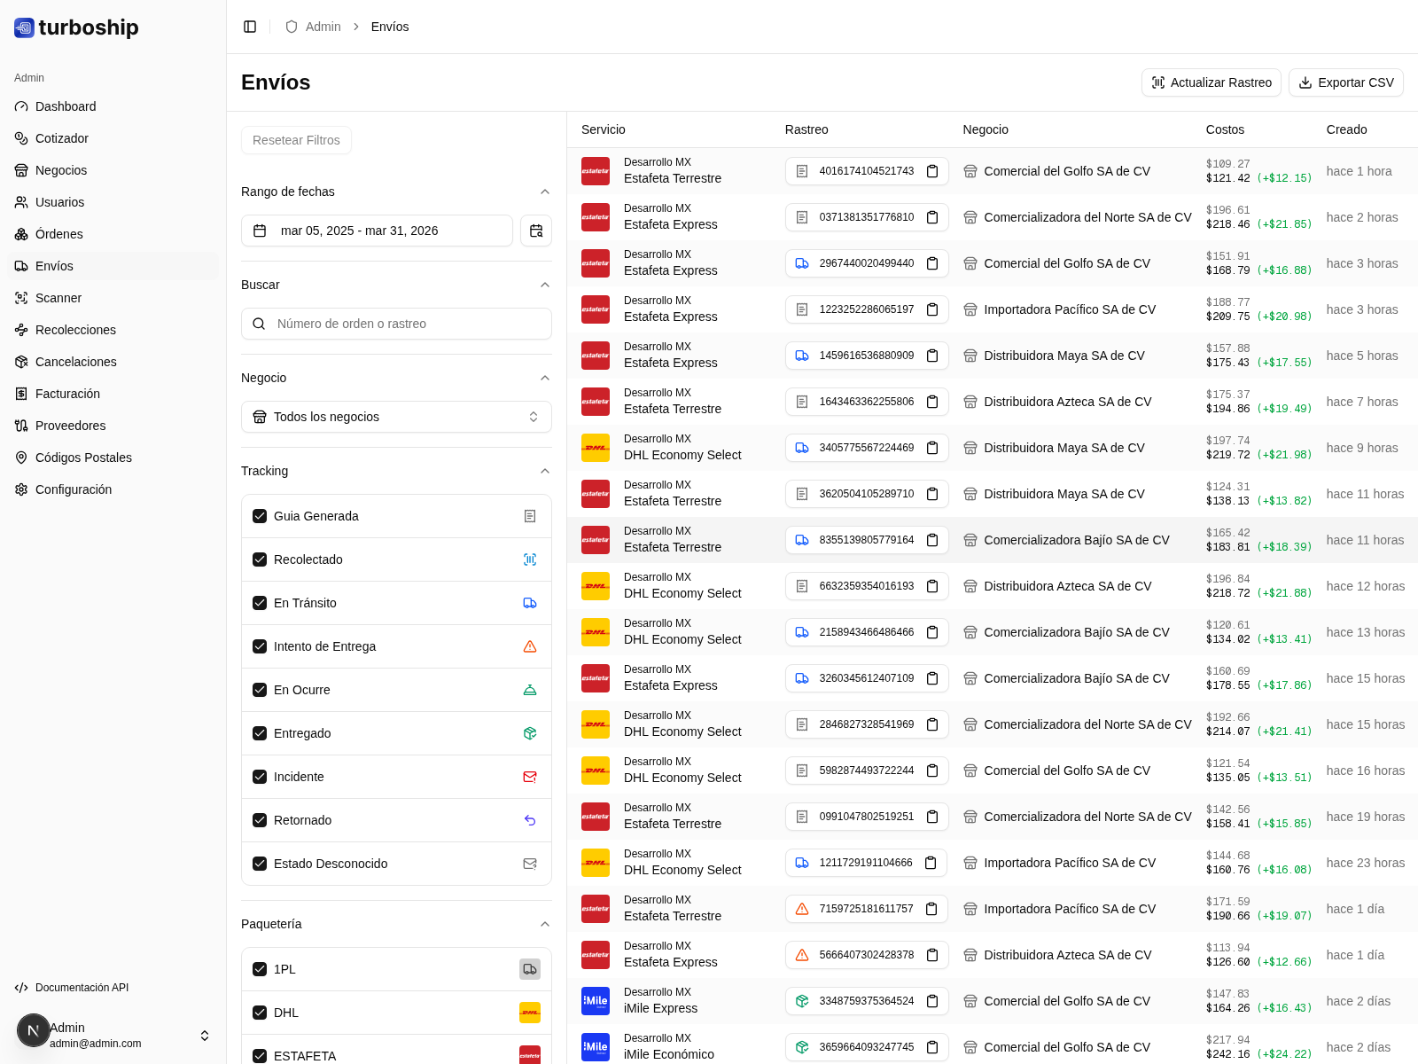Screen dimensions: 1418x1064
Task: Click the calendar picker icon next to date range
Action: (x=536, y=231)
